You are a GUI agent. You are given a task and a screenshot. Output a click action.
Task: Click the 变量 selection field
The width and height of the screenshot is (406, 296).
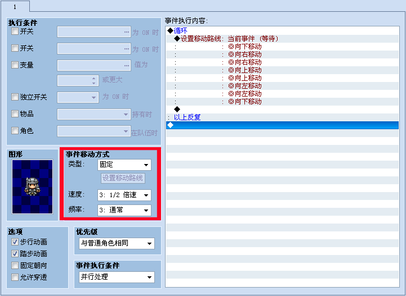pos(94,65)
